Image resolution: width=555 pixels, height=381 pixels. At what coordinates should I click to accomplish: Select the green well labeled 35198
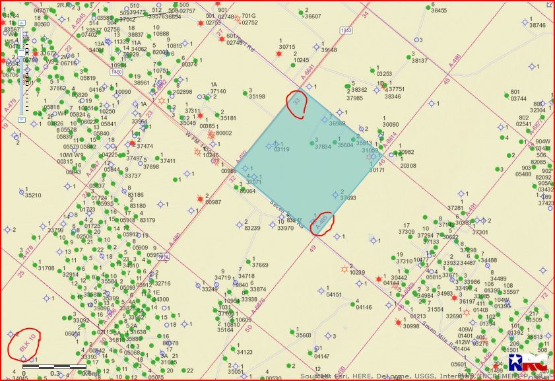click(x=245, y=94)
